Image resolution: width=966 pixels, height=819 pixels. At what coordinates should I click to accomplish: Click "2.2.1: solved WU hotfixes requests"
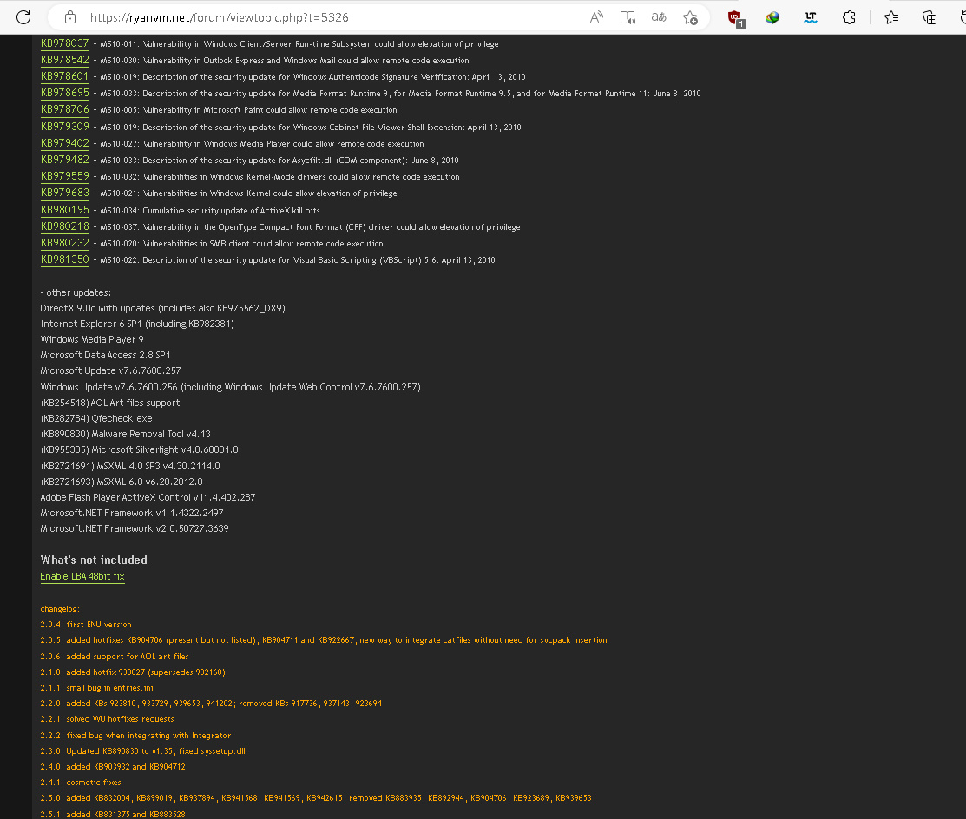108,719
